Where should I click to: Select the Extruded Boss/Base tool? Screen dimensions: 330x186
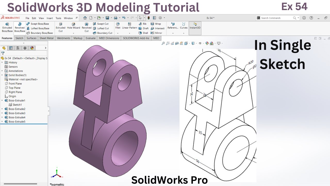(x=7, y=27)
